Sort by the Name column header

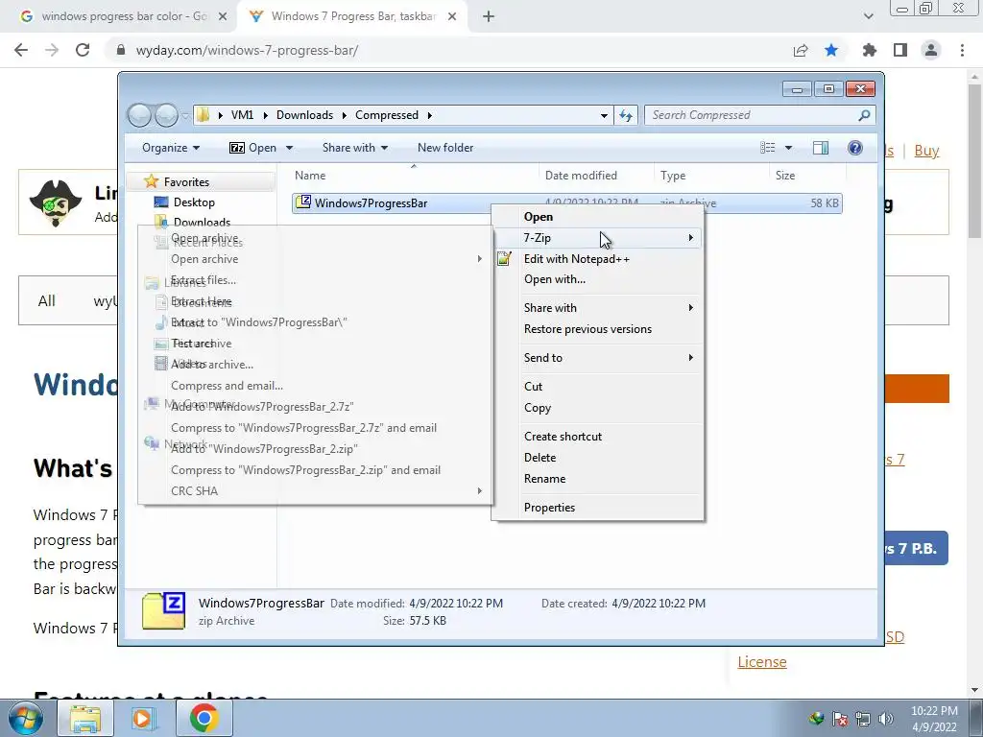pyautogui.click(x=414, y=176)
